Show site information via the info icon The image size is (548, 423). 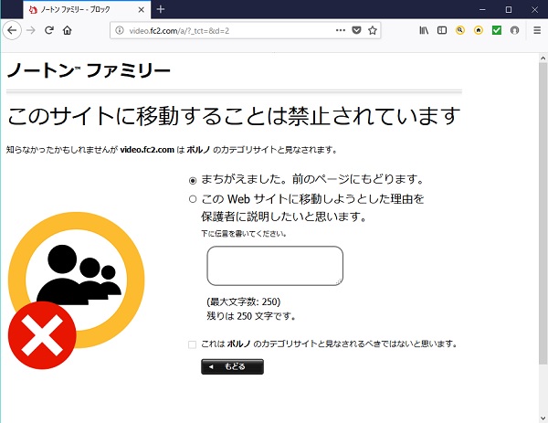point(120,30)
